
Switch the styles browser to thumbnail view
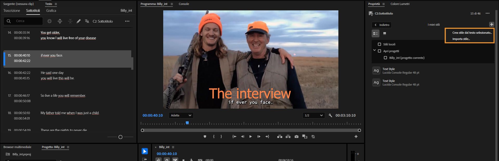click(x=385, y=33)
